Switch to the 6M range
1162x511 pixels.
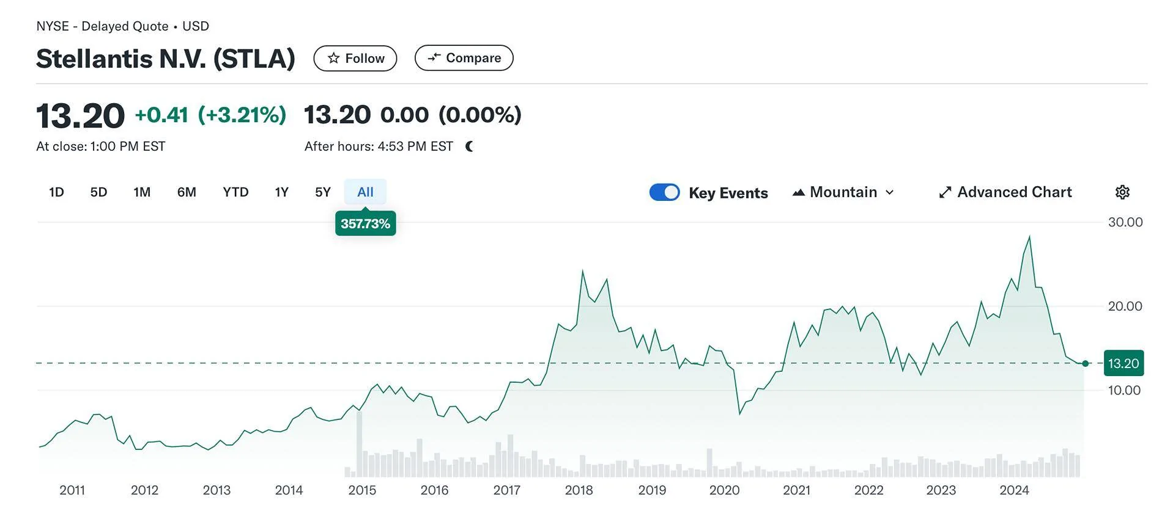[187, 192]
